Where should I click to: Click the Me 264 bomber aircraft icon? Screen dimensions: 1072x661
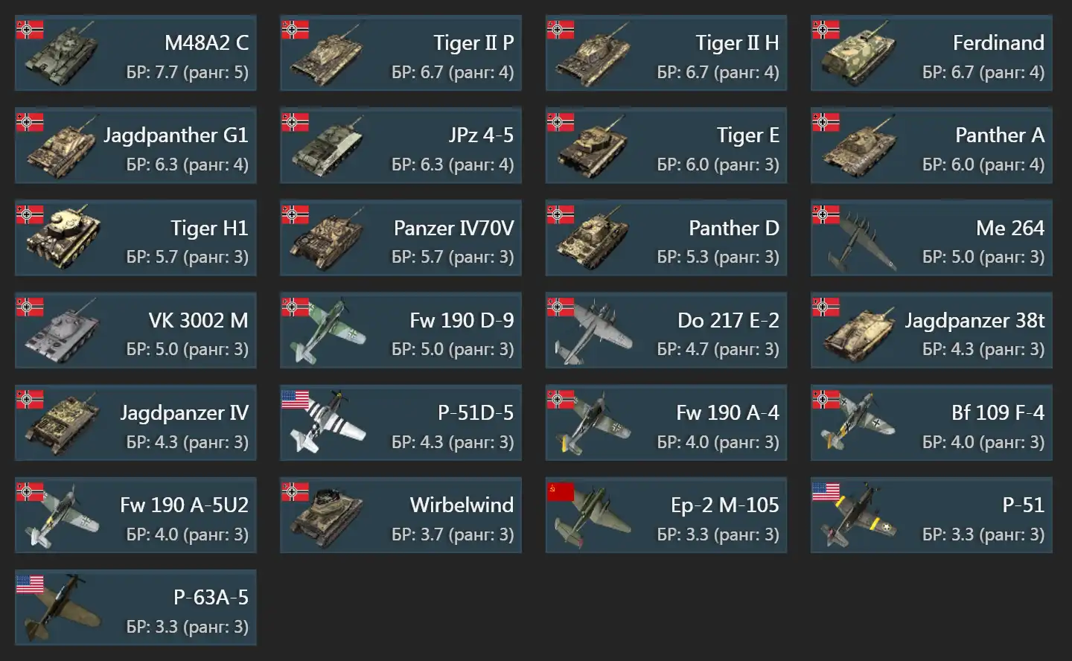coord(858,240)
